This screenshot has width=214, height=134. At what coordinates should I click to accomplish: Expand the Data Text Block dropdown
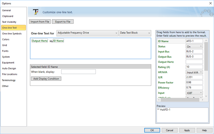(x=135, y=33)
